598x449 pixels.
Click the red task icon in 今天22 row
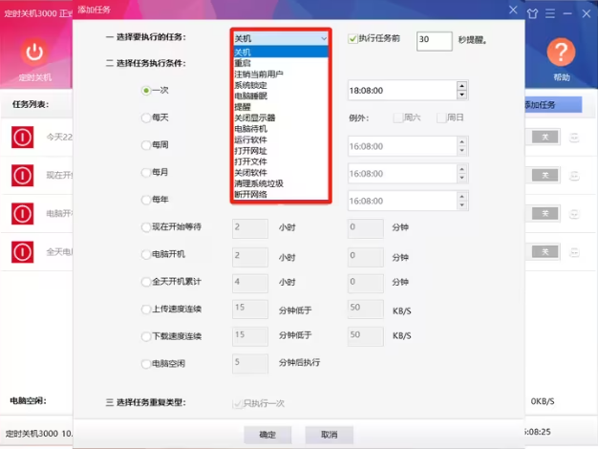pos(23,137)
